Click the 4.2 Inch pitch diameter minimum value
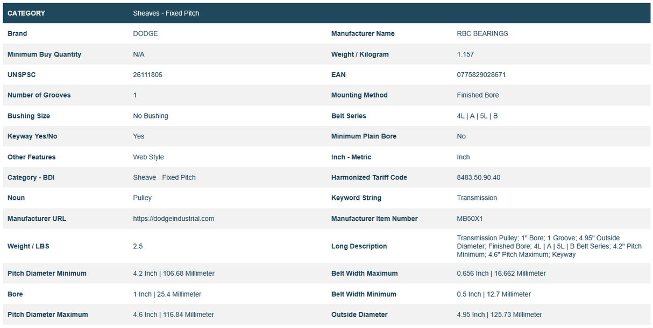653x328 pixels. click(173, 273)
